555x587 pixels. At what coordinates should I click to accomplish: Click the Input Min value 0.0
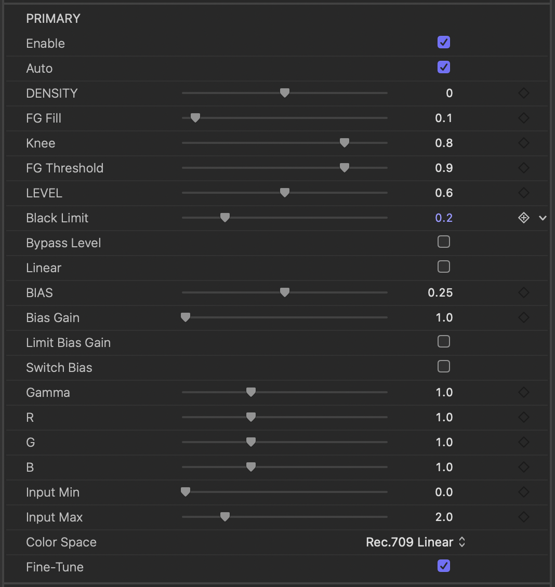[444, 492]
